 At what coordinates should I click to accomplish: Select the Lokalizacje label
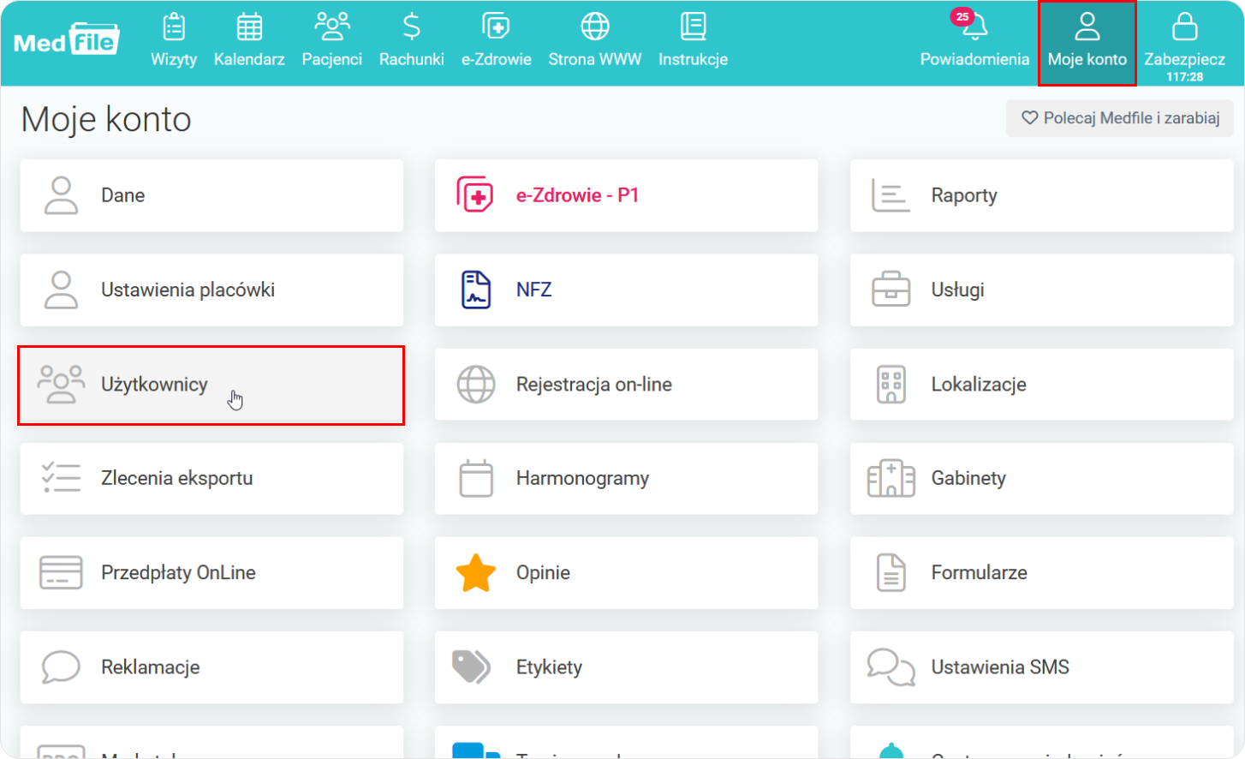(x=979, y=385)
